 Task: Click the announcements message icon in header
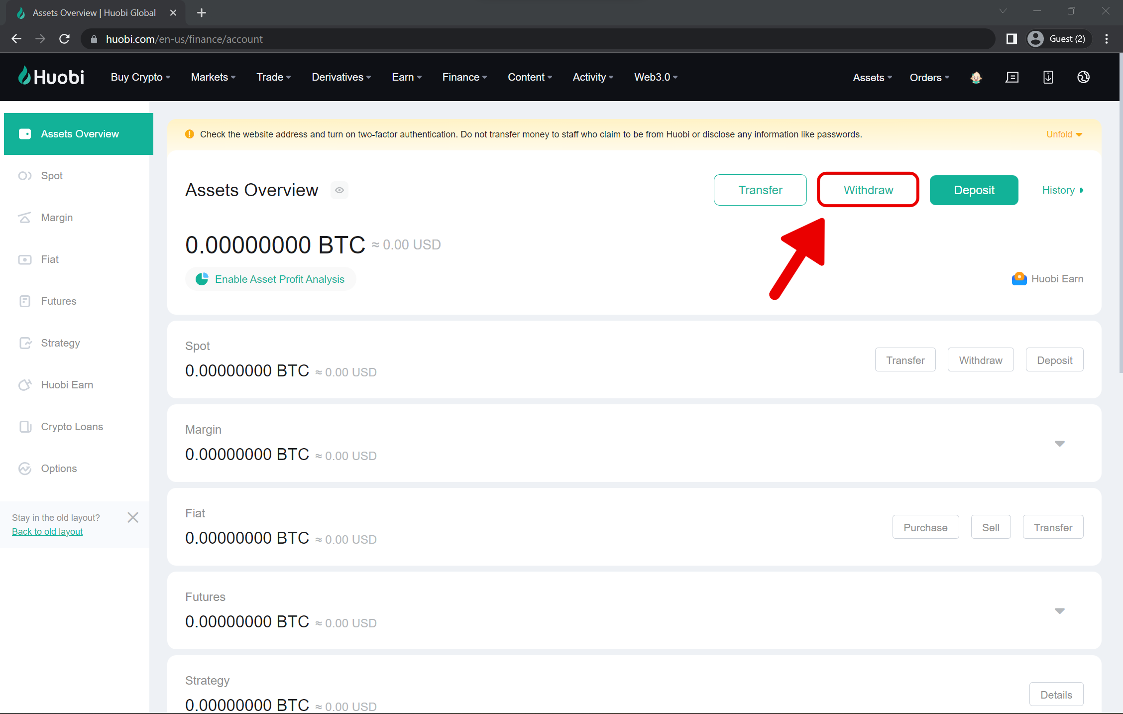coord(1012,77)
